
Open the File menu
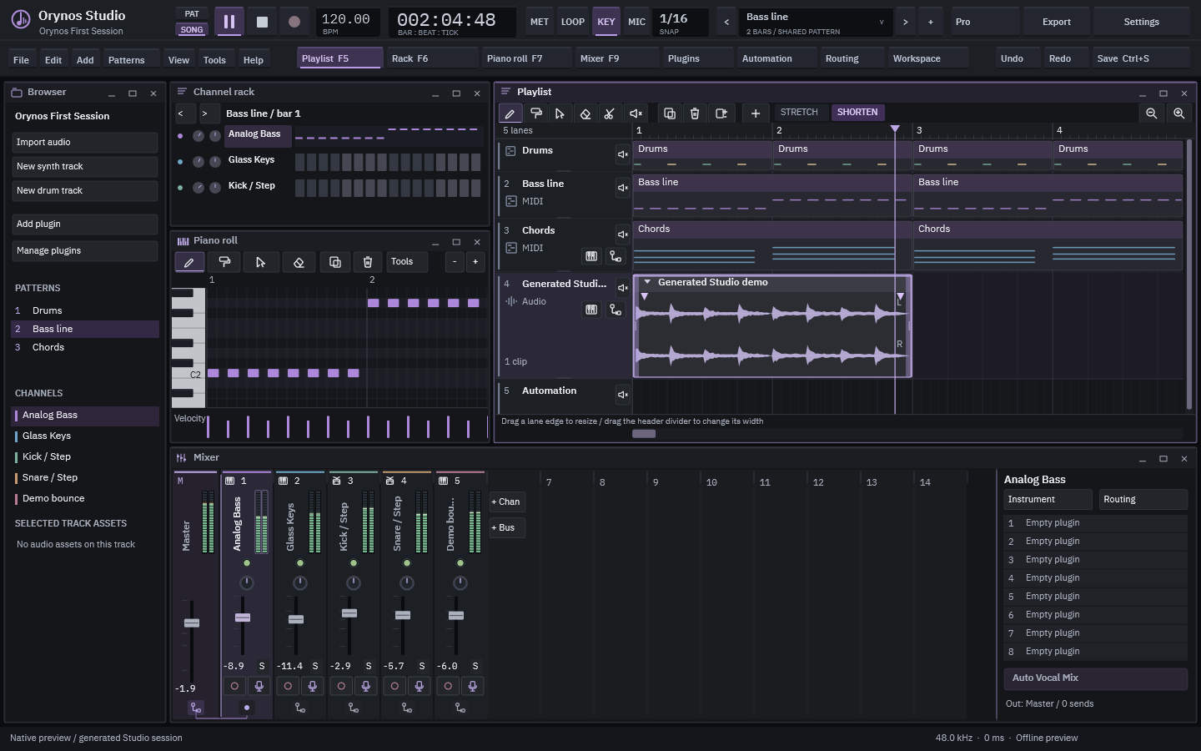point(22,60)
